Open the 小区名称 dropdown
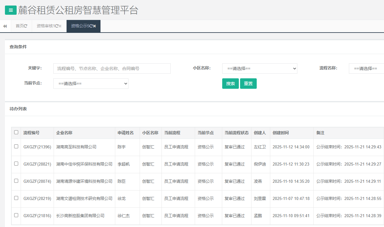The image size is (384, 227). [259, 68]
